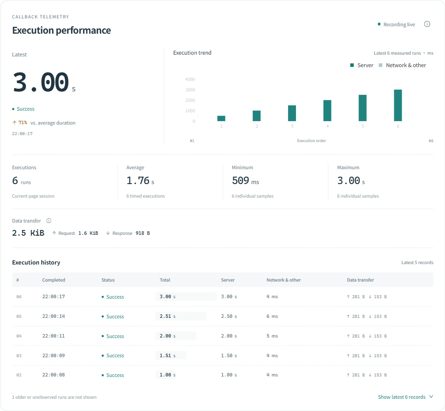The width and height of the screenshot is (445, 411).
Task: Click the 1.51 s total in row 03
Action: pyautogui.click(x=167, y=355)
